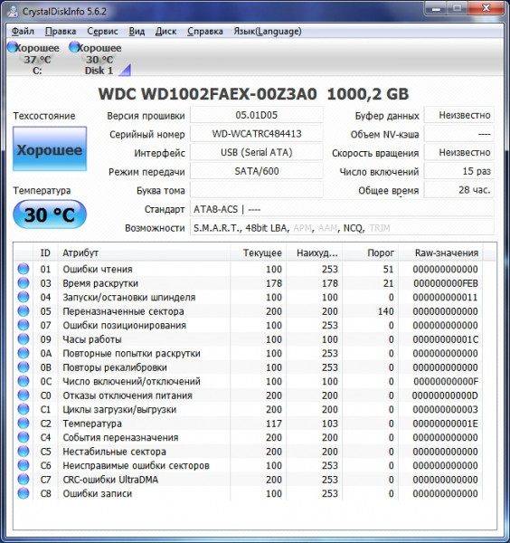The image size is (510, 543).
Task: Click the drive model title WDC WD1002FAEX-00Z3A0
Action: click(208, 94)
